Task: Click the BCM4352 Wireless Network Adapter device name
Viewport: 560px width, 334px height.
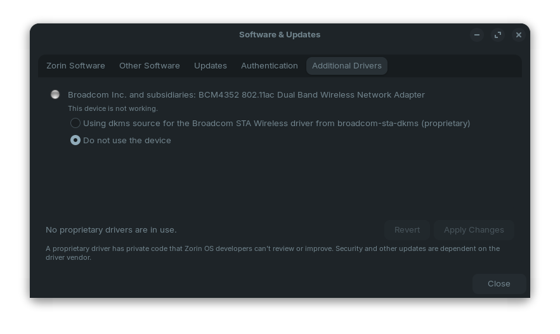Action: (246, 95)
